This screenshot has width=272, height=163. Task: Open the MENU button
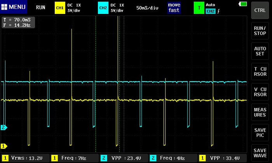[x=14, y=7]
